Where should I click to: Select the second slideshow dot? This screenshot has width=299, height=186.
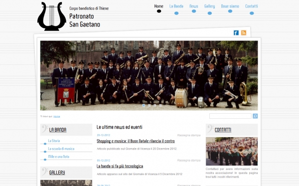tap(149, 105)
